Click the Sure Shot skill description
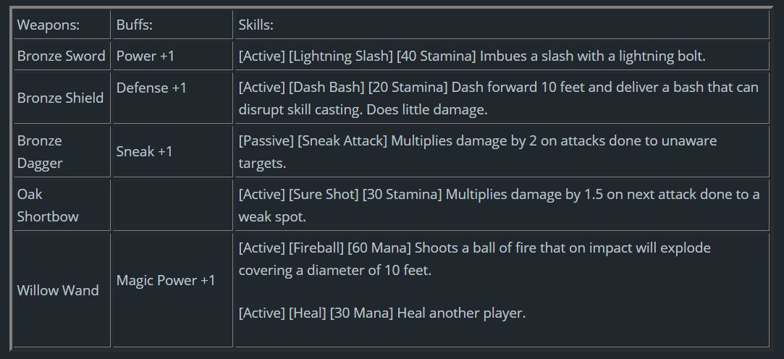 (498, 205)
